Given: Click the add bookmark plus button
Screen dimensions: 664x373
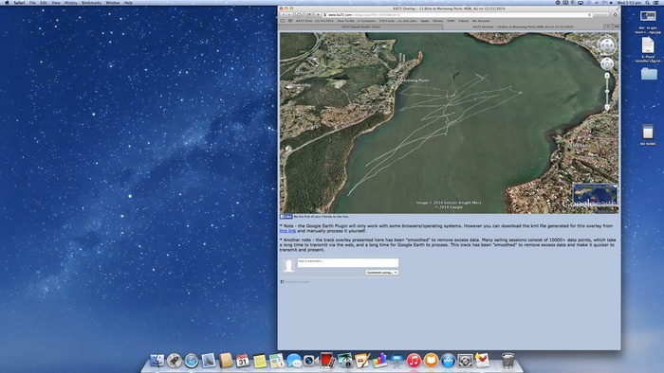Looking at the screenshot, I should pyautogui.click(x=318, y=15).
